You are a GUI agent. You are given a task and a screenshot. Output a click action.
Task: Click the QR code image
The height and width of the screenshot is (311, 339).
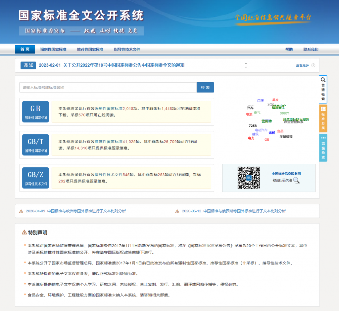tap(249, 178)
